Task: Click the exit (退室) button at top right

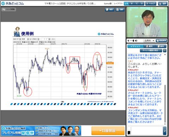Action: point(163,4)
